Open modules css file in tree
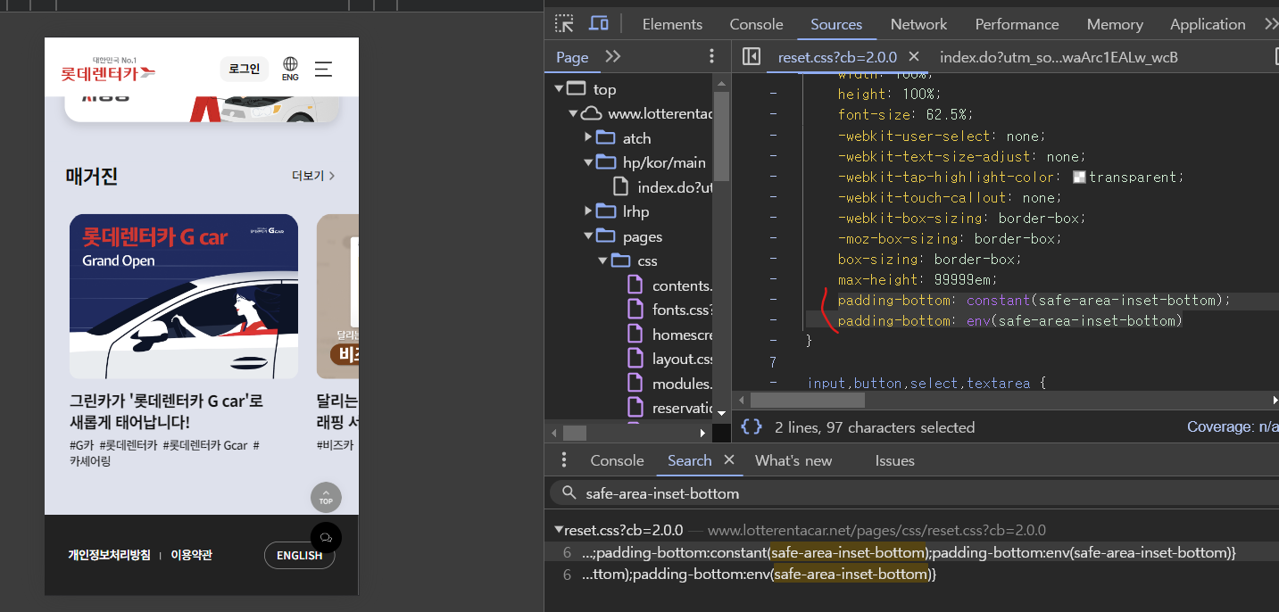Viewport: 1279px width, 612px height. (670, 384)
